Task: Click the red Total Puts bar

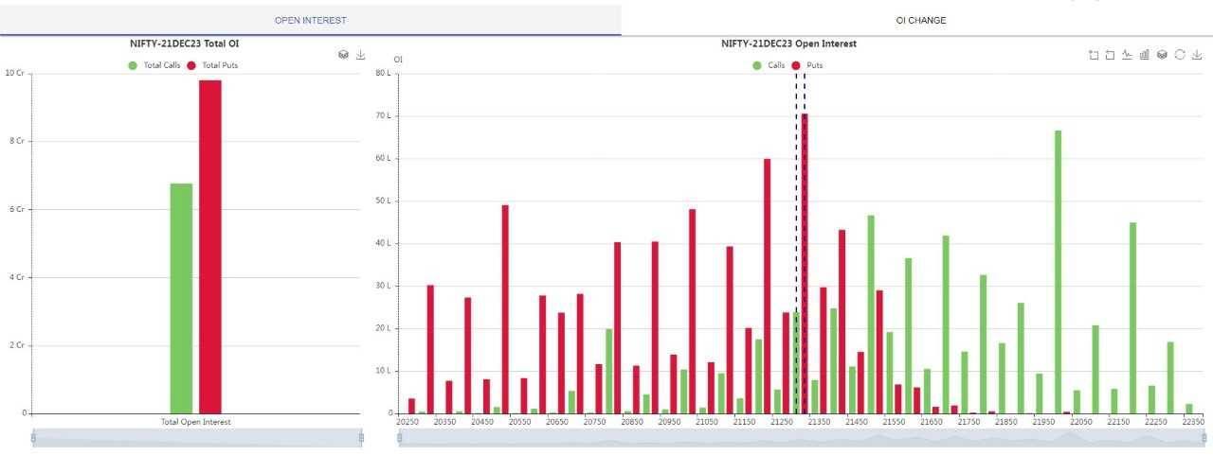Action: coord(209,247)
